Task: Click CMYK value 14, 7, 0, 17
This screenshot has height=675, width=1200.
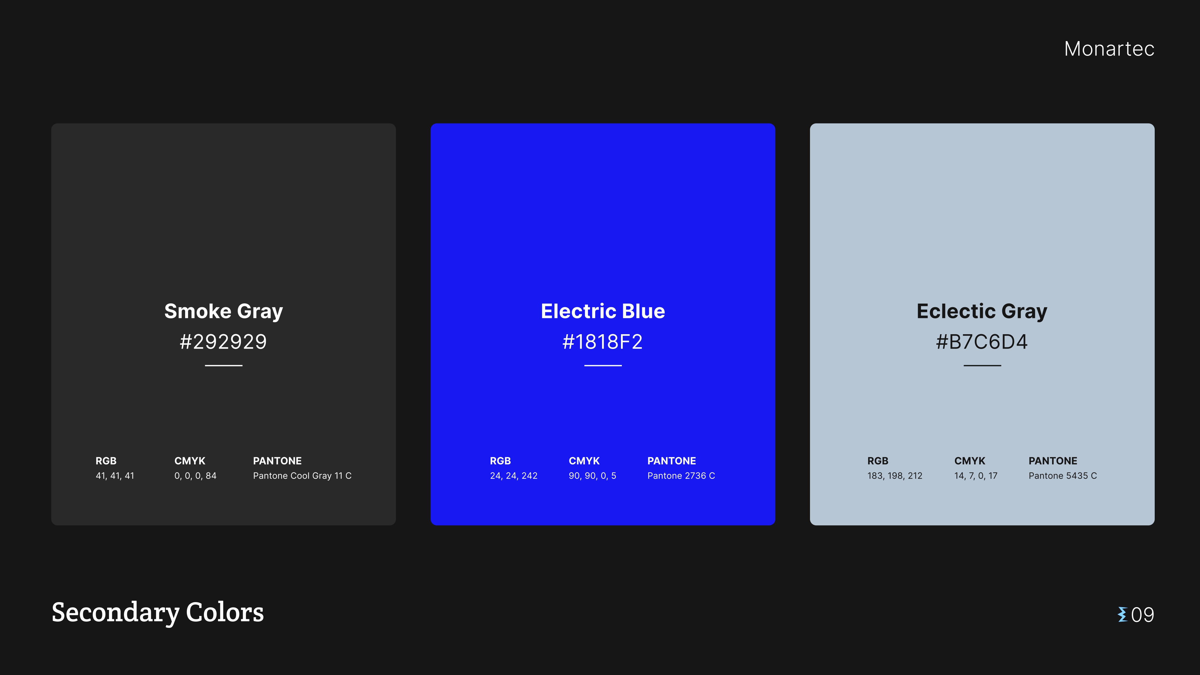Action: click(x=976, y=475)
